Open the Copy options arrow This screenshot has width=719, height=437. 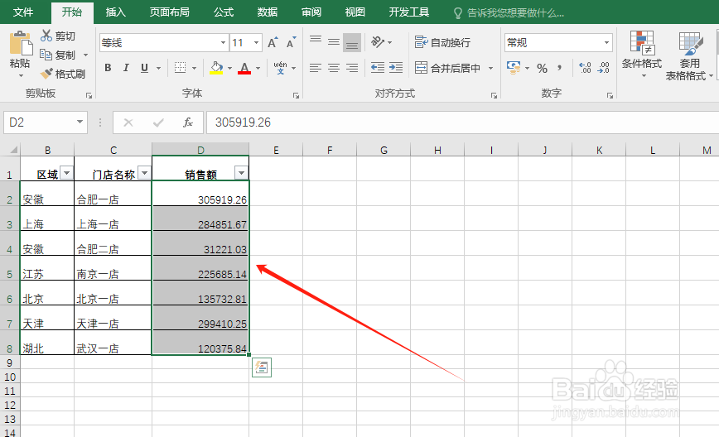tap(86, 55)
